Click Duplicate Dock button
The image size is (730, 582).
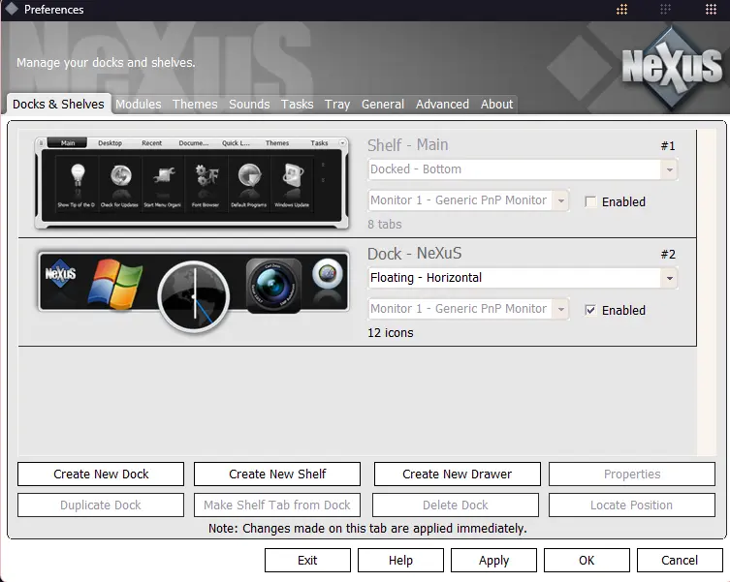[x=101, y=505]
